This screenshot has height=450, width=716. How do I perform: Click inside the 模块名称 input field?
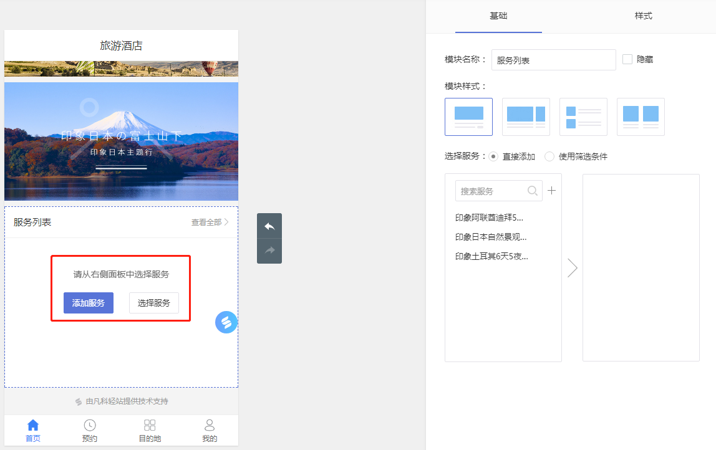pos(553,59)
